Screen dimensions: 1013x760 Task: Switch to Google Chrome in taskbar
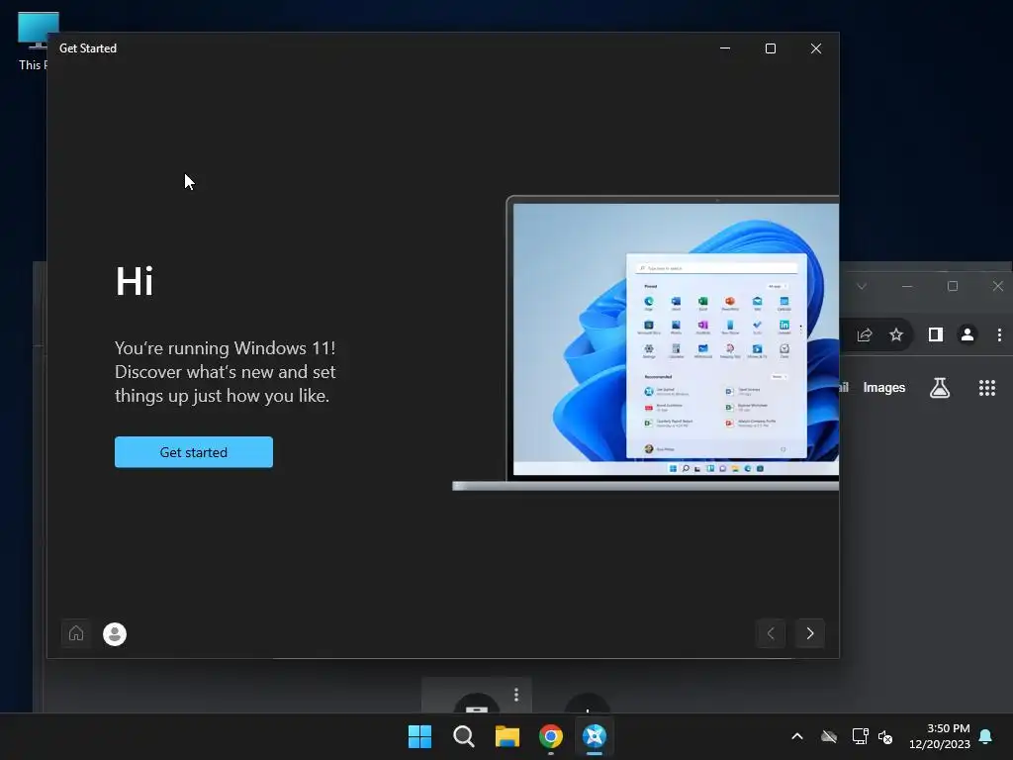click(550, 736)
